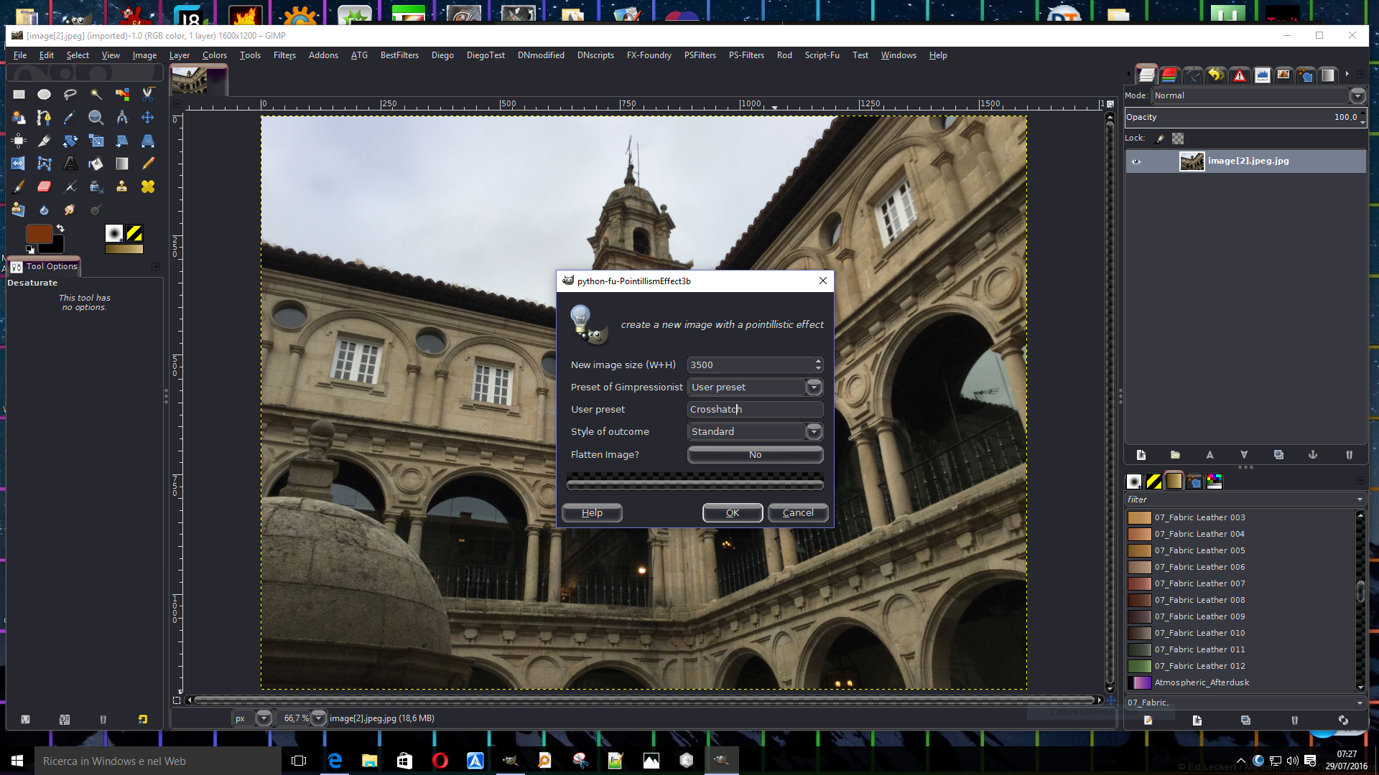The height and width of the screenshot is (775, 1379).
Task: Create a new layer in Layers panel
Action: (1141, 455)
